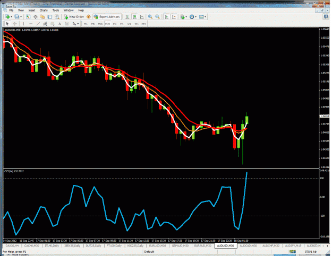Open the Charts menu

pos(44,11)
